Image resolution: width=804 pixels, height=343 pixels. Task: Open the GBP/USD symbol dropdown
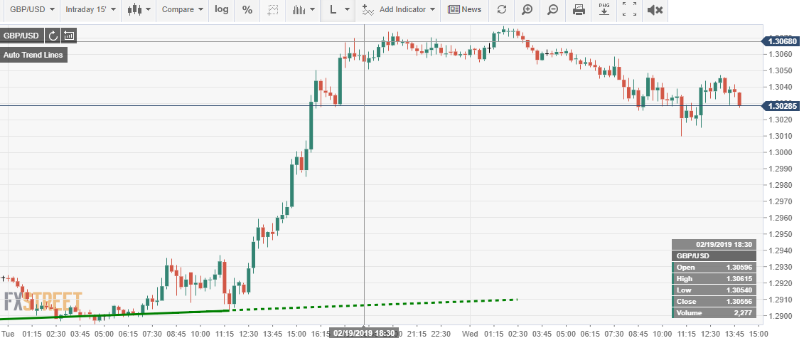tap(32, 10)
